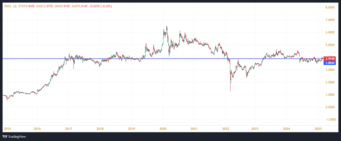
Task: Click the 2018 time axis label
Action: click(x=100, y=129)
